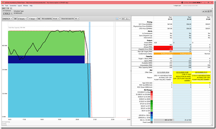Click the search magnifier next to LYA3
This screenshot has width=216, height=129.
tap(11, 14)
